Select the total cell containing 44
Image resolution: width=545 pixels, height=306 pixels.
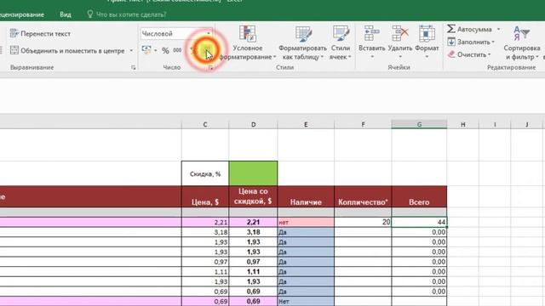(419, 222)
